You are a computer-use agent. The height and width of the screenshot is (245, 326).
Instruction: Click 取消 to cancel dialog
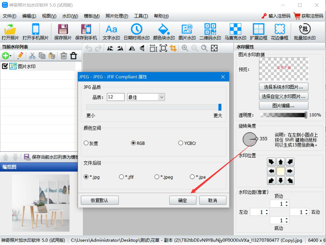click(x=213, y=200)
